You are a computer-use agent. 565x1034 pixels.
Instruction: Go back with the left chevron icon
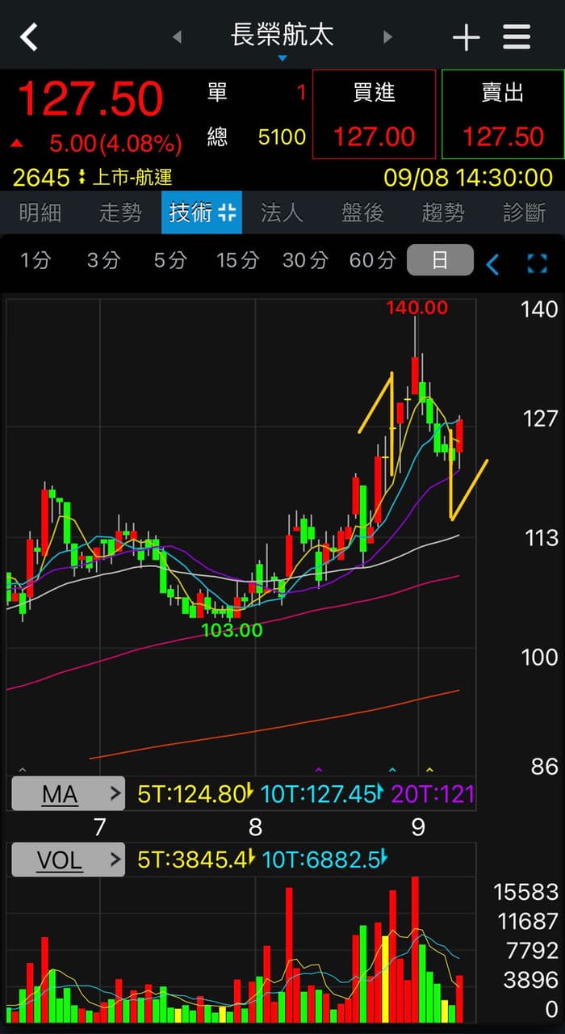[29, 36]
